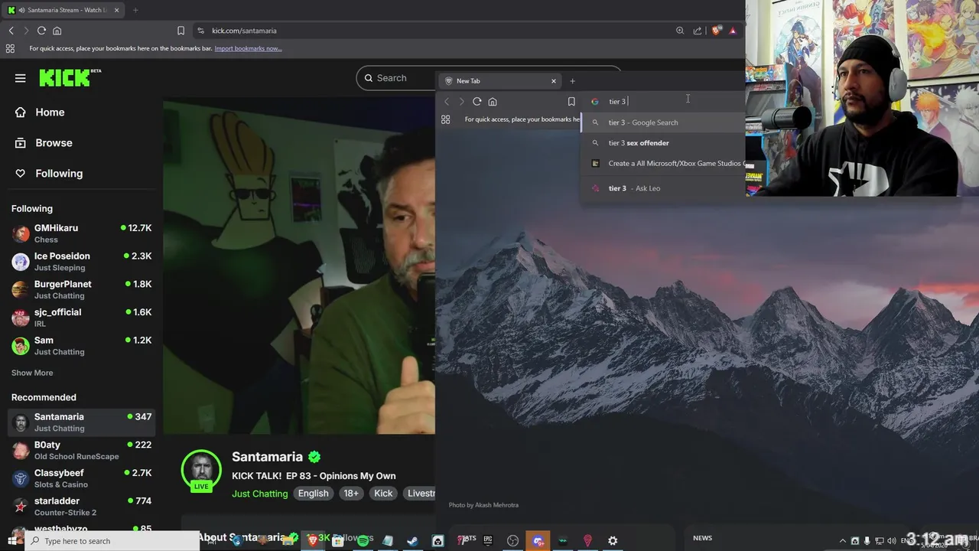Open sjc_official IRL channel
Viewport: 979px width, 551px height.
coord(81,318)
